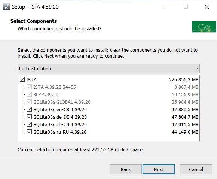The height and width of the screenshot is (179, 217).
Task: Toggle the BLP 4.39.20 checkbox
Action: [x=29, y=94]
